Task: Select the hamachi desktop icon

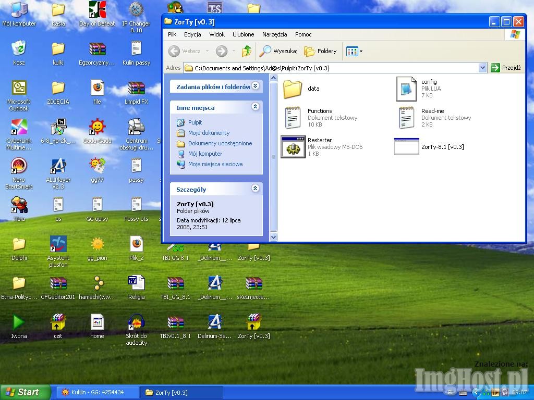Action: pyautogui.click(x=98, y=287)
